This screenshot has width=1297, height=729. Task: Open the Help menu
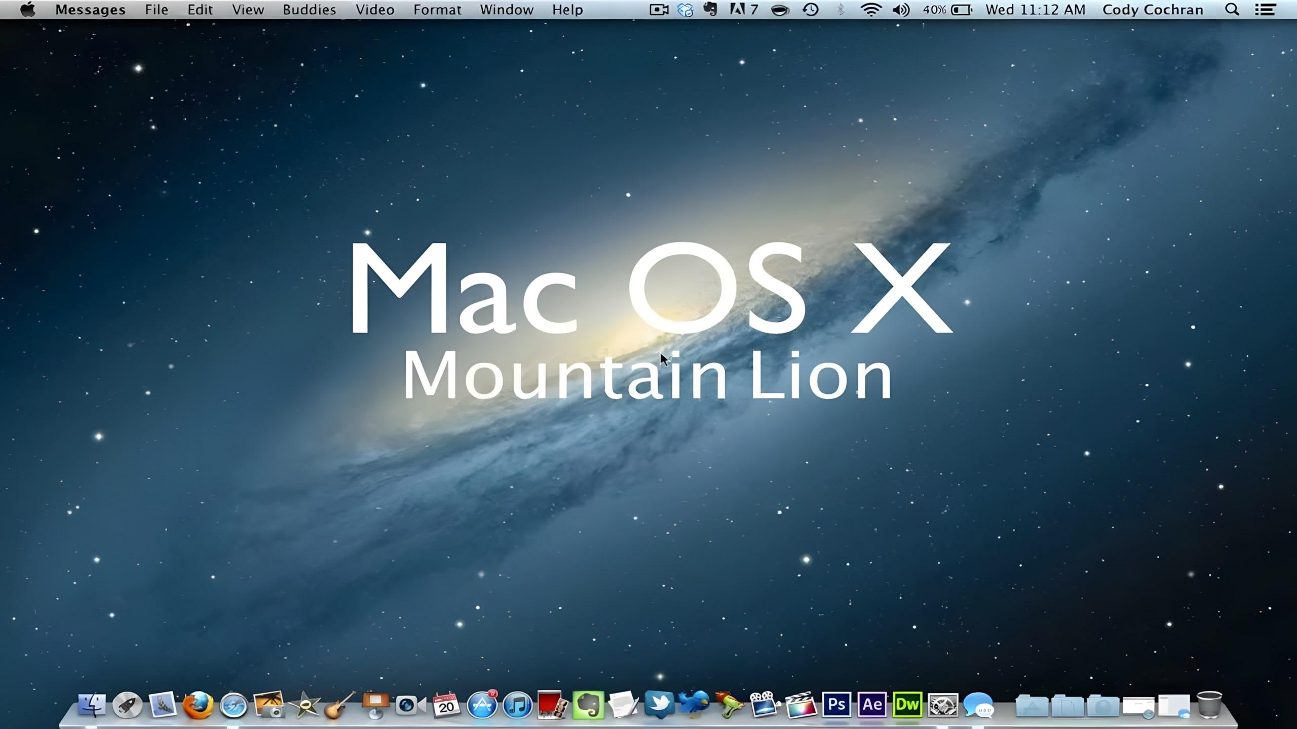coord(567,10)
